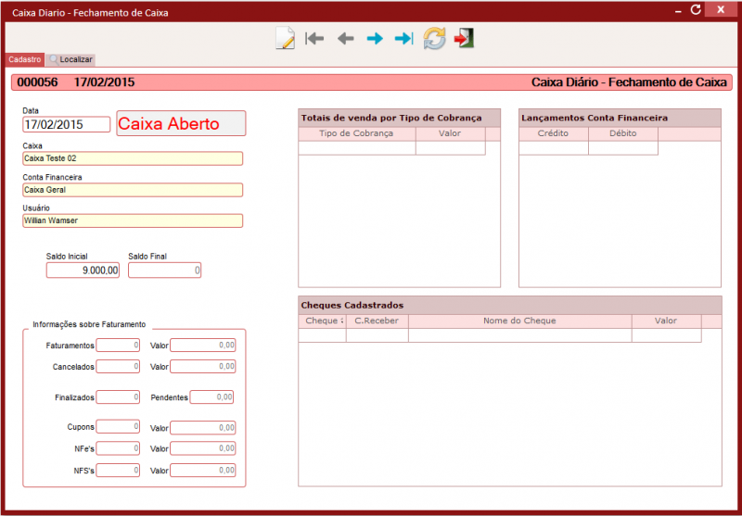Click the Valor field beside Faturamentos
742x516 pixels.
pyautogui.click(x=203, y=346)
